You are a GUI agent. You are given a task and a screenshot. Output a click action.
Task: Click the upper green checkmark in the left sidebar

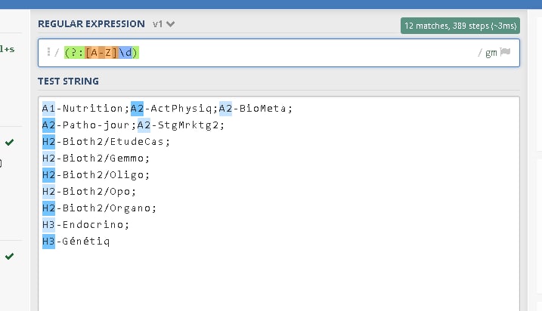click(x=9, y=142)
